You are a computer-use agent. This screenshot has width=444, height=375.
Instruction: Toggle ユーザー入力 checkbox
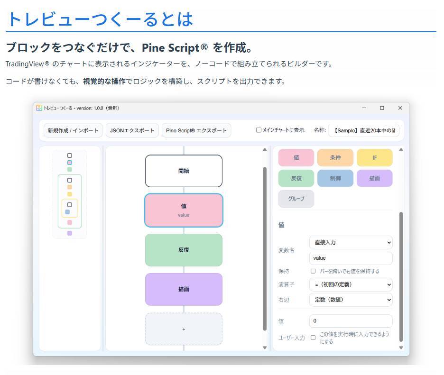point(313,338)
